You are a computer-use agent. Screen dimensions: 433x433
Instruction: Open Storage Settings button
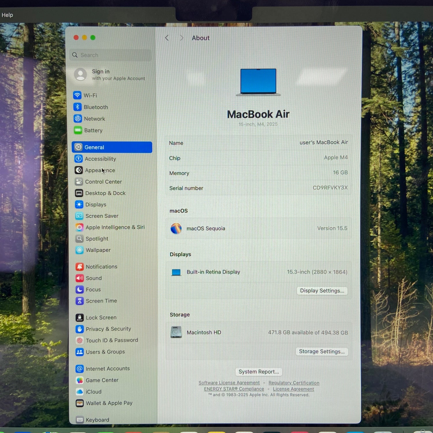point(322,351)
